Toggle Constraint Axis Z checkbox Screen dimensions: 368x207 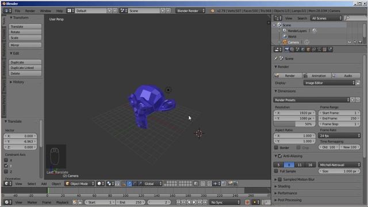tap(6, 171)
